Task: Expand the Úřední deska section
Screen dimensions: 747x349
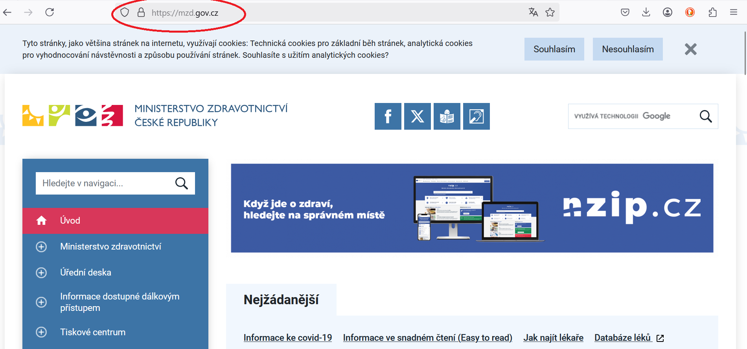Action: pos(41,273)
